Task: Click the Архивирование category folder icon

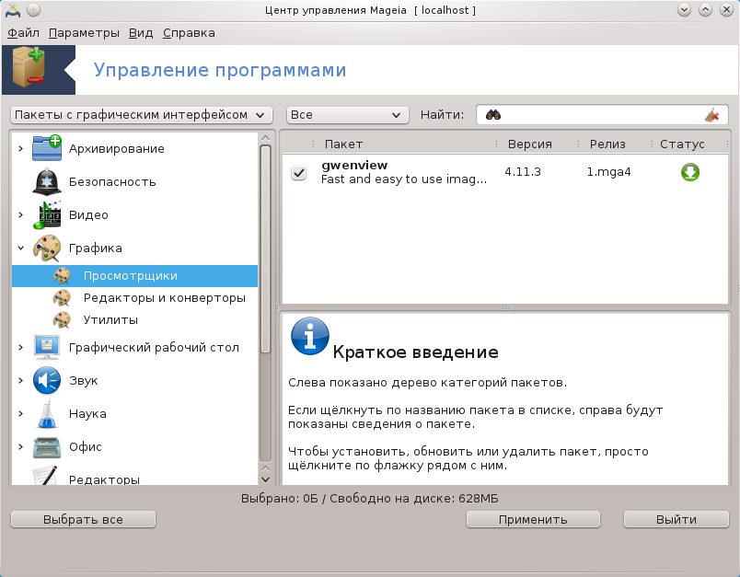Action: (46, 148)
